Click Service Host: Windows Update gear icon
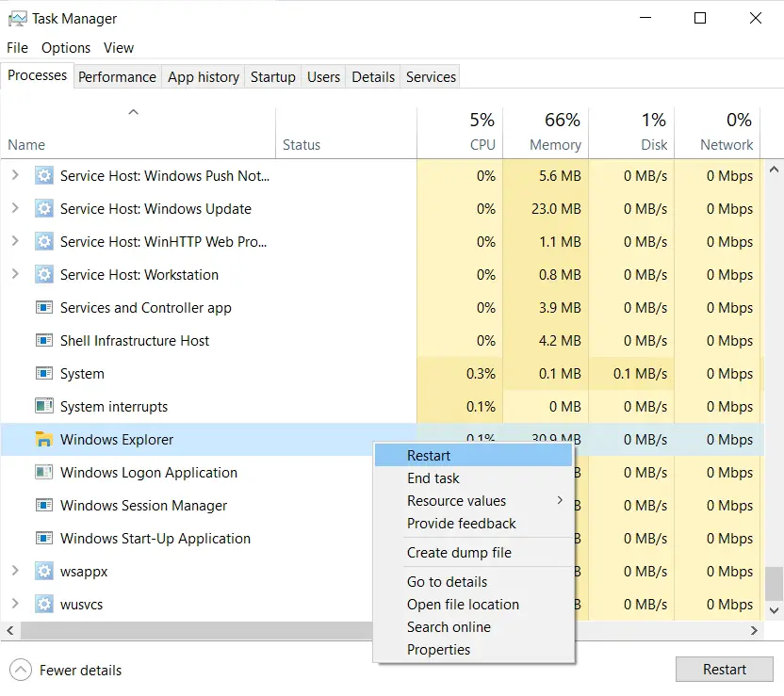This screenshot has height=696, width=784. [44, 209]
